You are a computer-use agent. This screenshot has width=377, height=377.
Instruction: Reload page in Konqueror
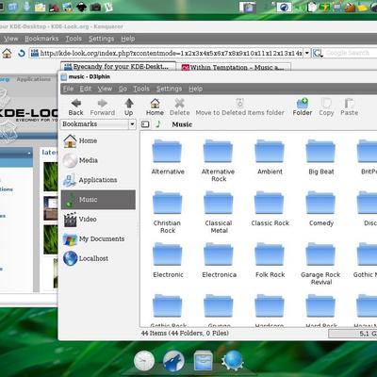click(x=22, y=53)
